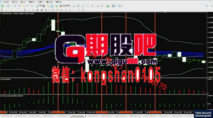Image resolution: width=213 pixels, height=118 pixels.
Task: Open the 插入(I) Insert menu
Action: click(23, 2)
